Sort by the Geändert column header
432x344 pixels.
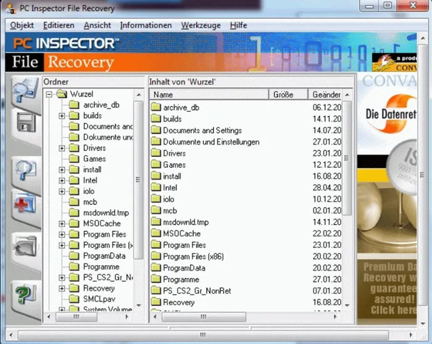point(325,95)
